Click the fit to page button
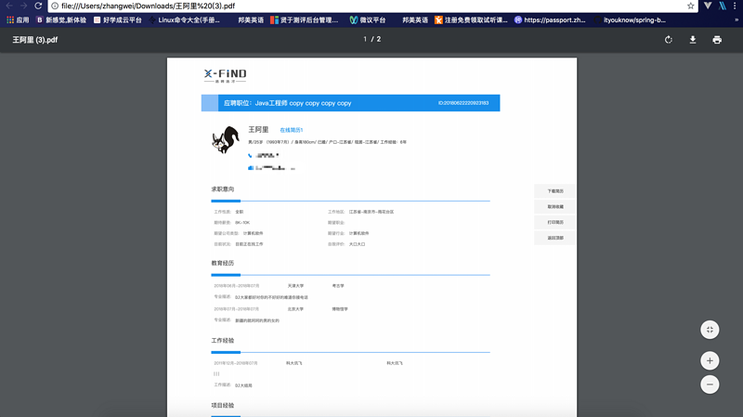Viewport: 743px width, 417px height. (x=710, y=331)
